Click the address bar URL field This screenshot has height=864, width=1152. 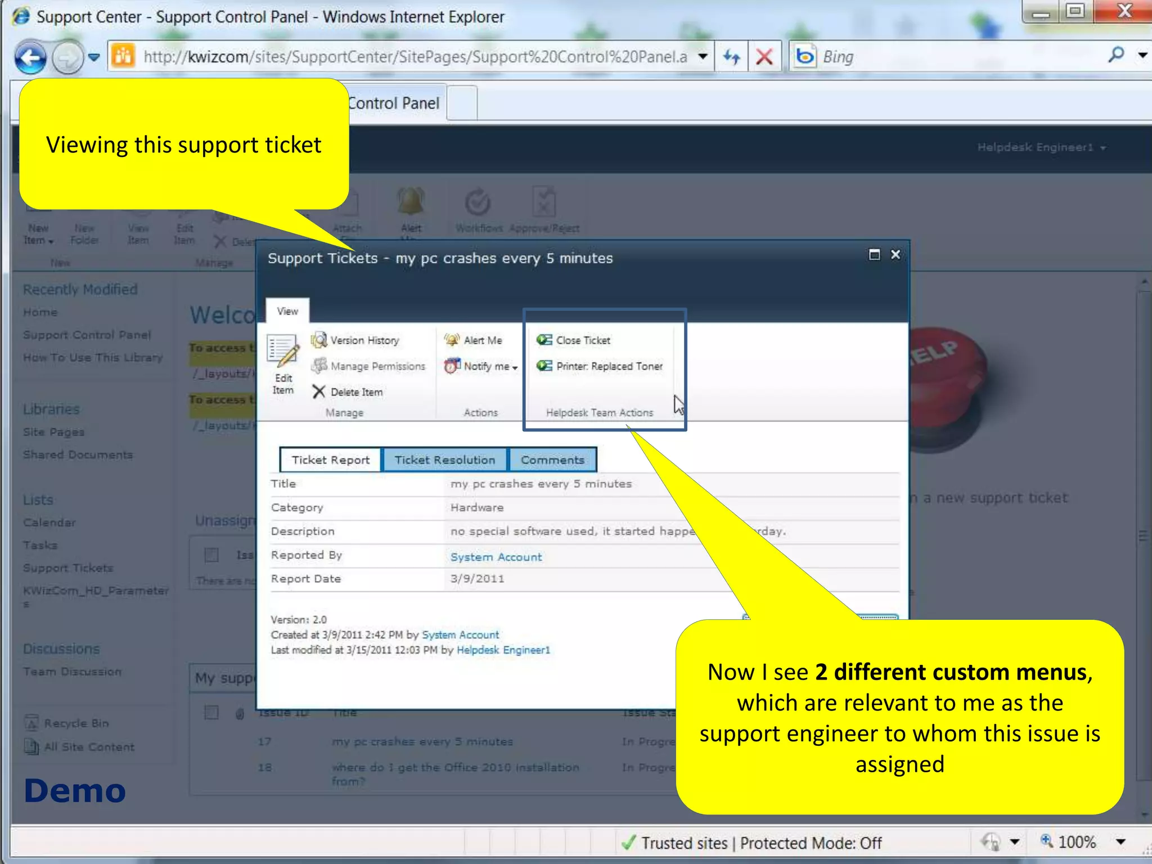[415, 57]
